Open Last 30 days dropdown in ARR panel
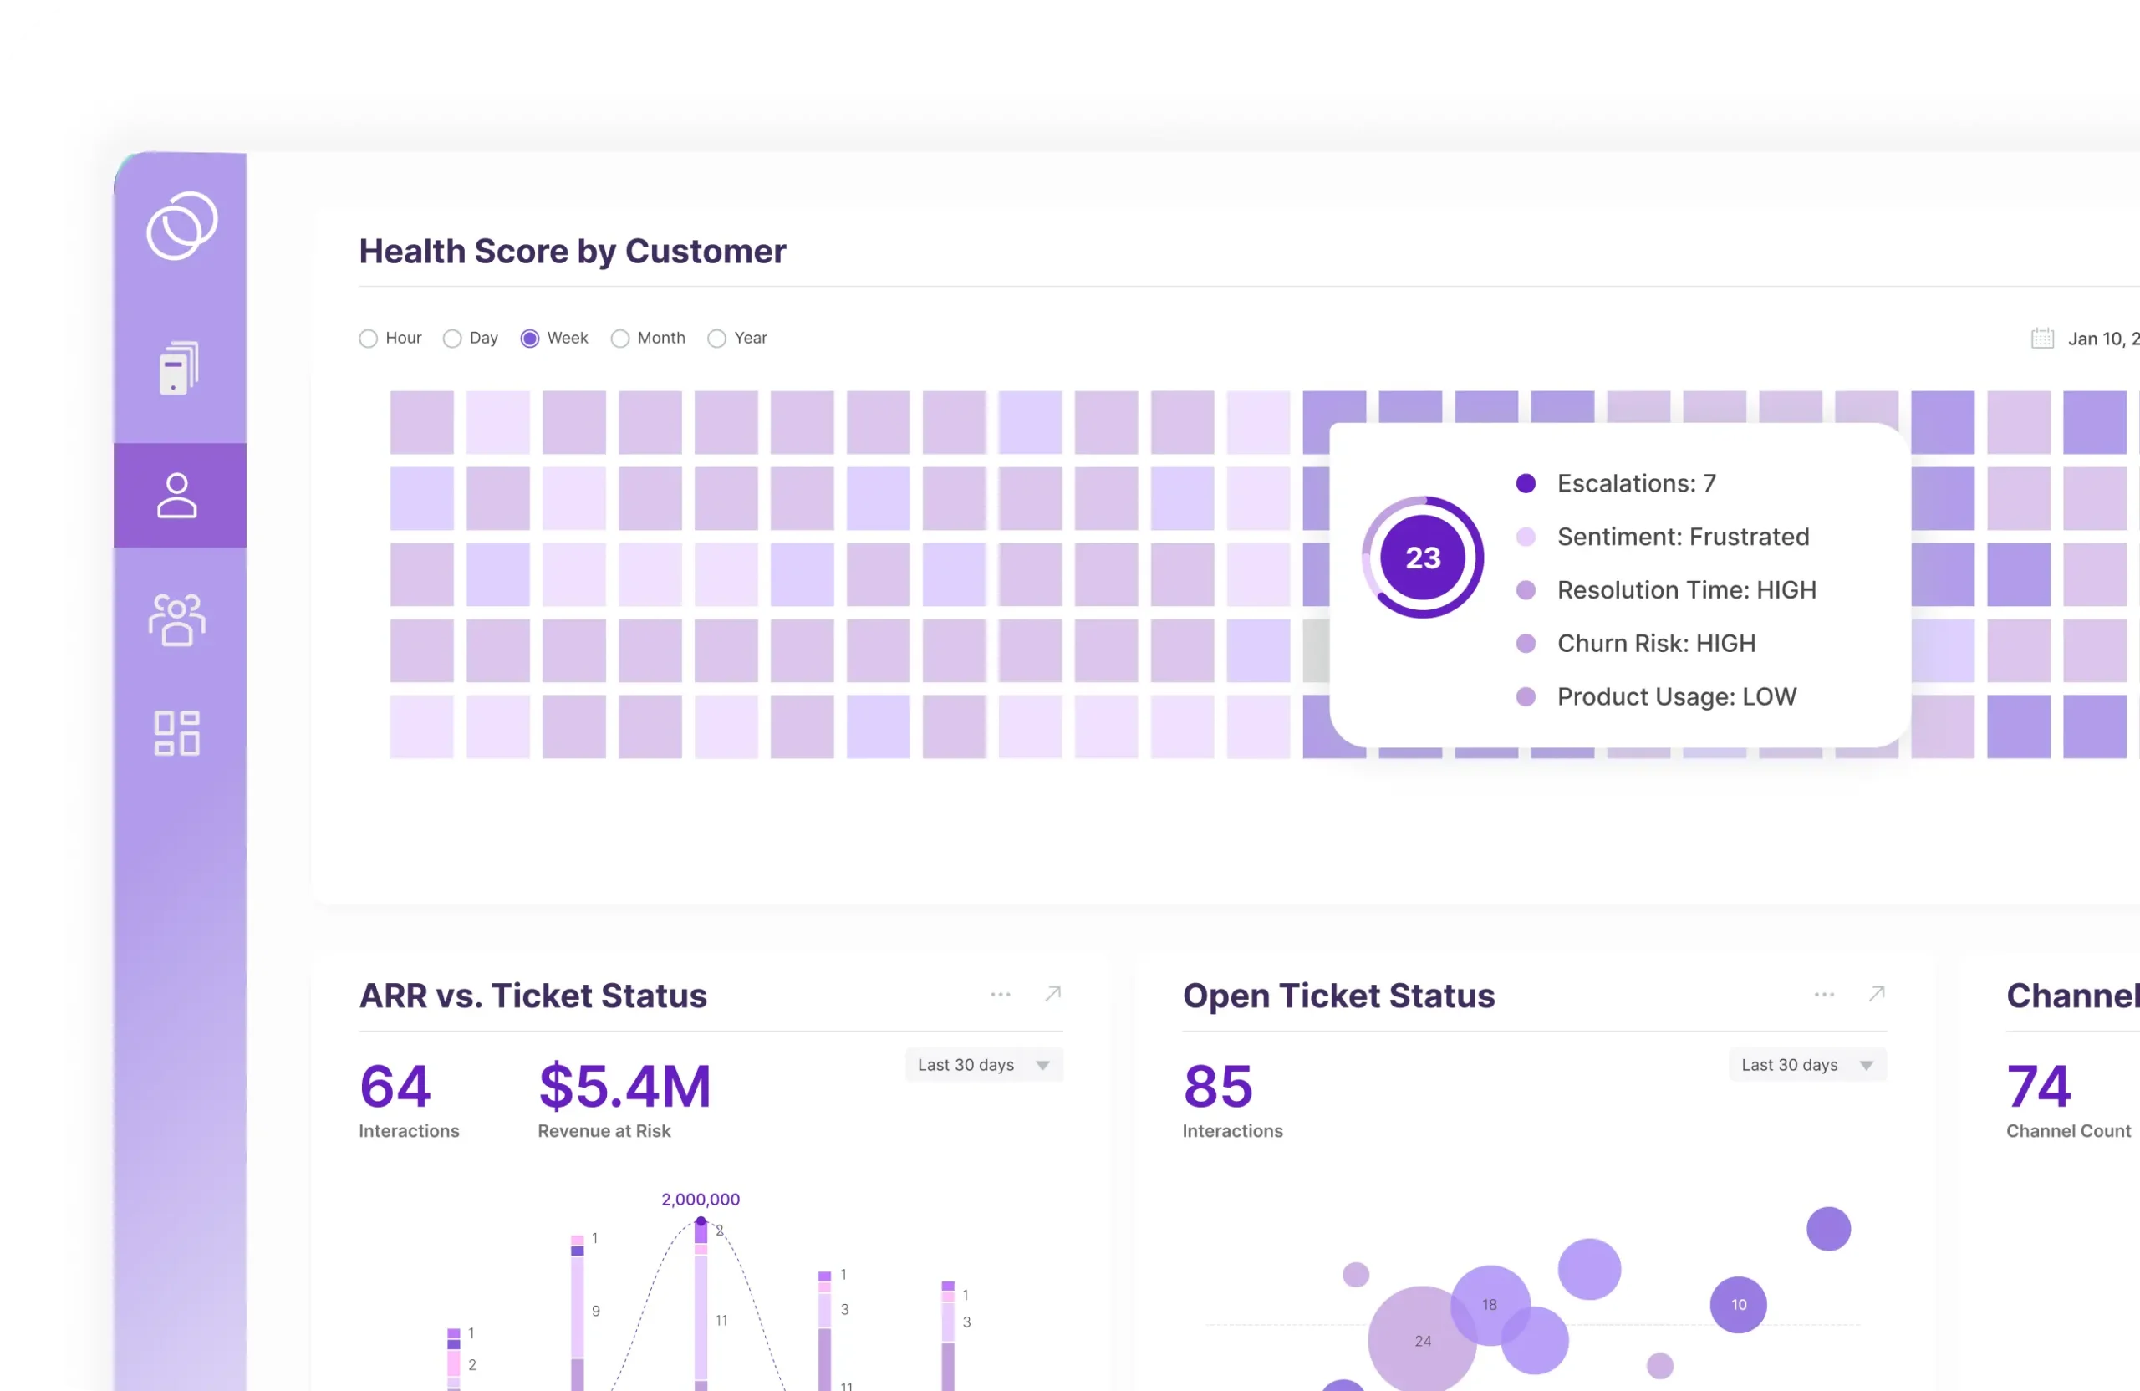Image resolution: width=2140 pixels, height=1391 pixels. pyautogui.click(x=984, y=1065)
